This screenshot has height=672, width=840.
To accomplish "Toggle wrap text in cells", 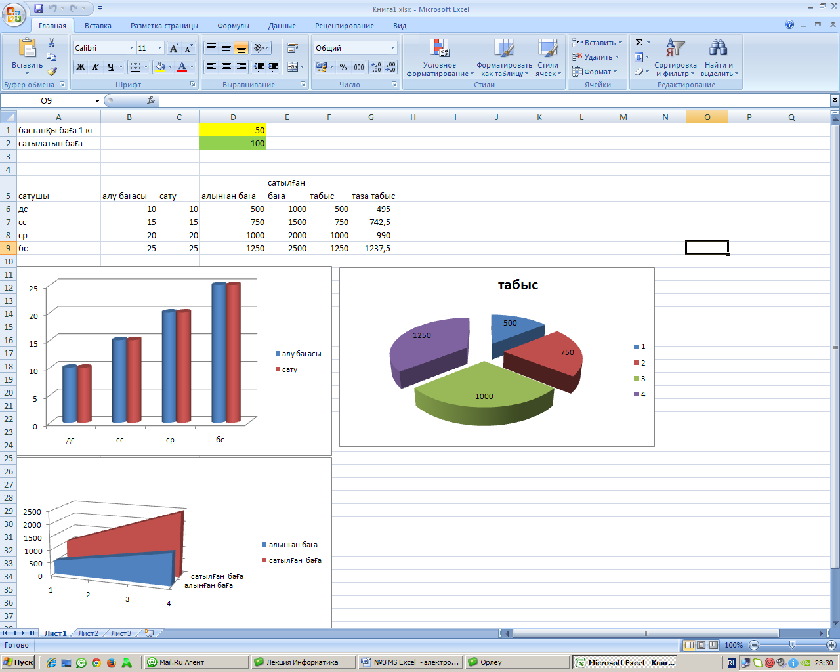I will 293,48.
